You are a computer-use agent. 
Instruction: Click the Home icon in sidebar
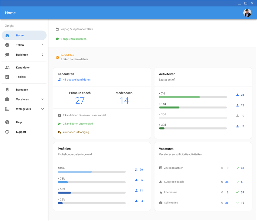7,35
